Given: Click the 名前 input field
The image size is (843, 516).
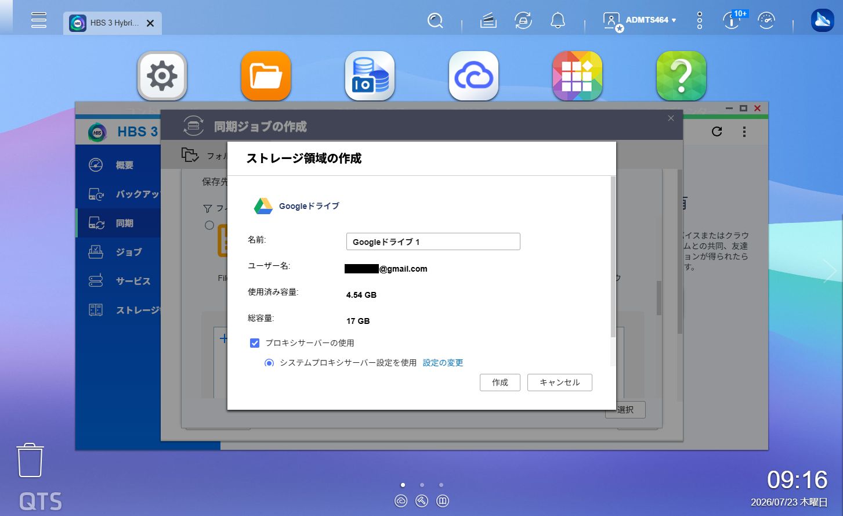Looking at the screenshot, I should [433, 241].
